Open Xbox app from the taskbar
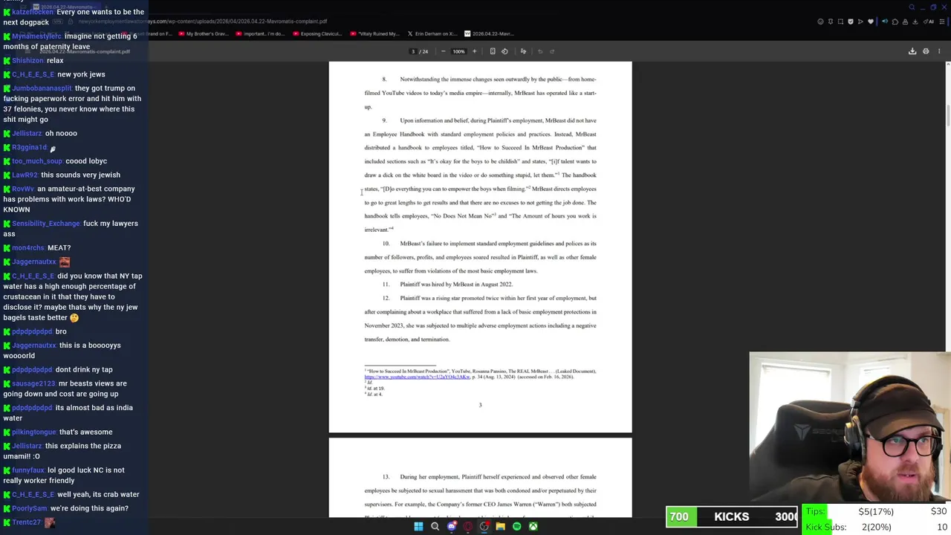951x535 pixels. 533,526
